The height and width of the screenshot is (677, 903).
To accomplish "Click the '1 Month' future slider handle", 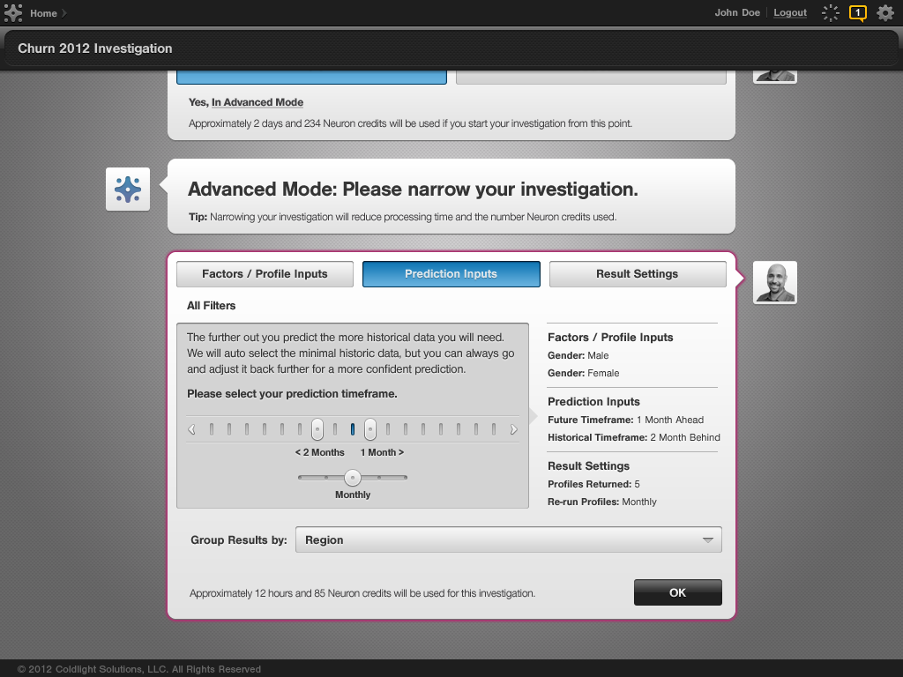I will [370, 429].
